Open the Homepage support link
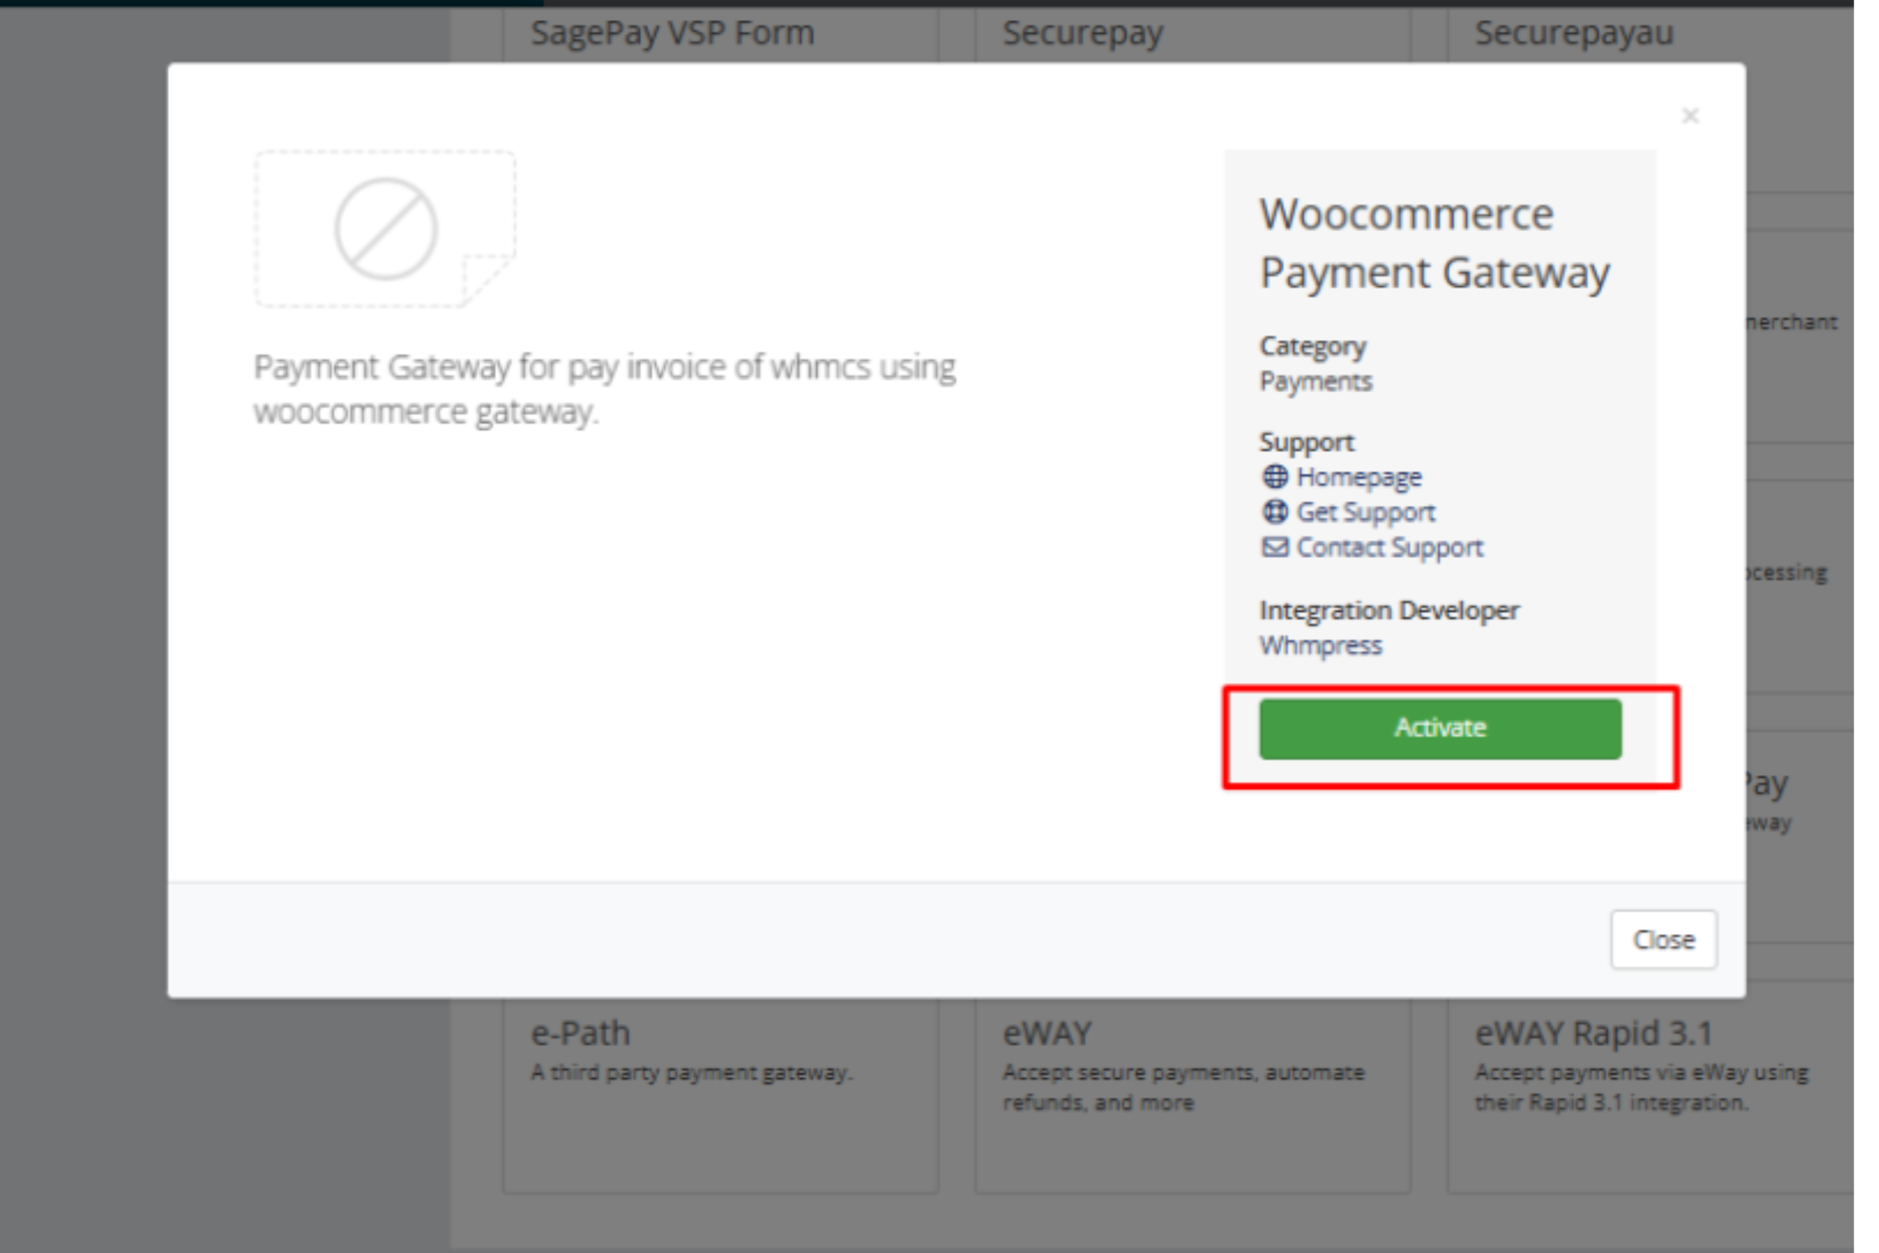Image resolution: width=1879 pixels, height=1253 pixels. click(x=1359, y=477)
